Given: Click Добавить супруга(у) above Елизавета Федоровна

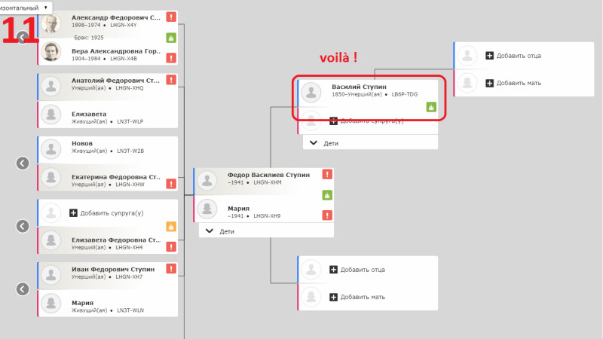Looking at the screenshot, I should 106,213.
